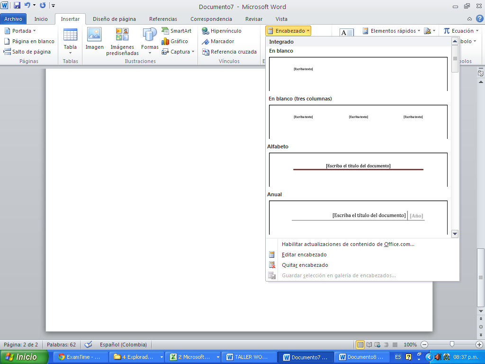Viewport: 485px width, 364px height.
Task: Click the Inicio start button
Action: [24, 357]
